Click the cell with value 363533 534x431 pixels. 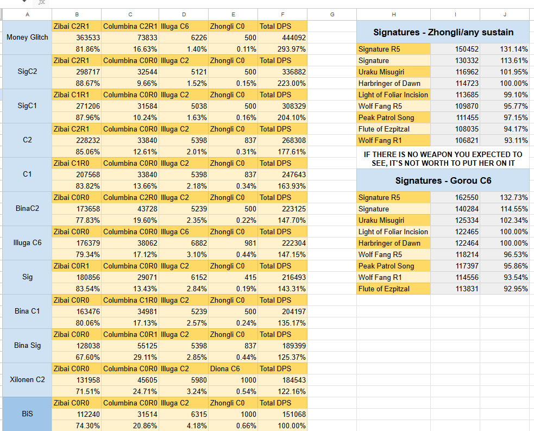(77, 38)
